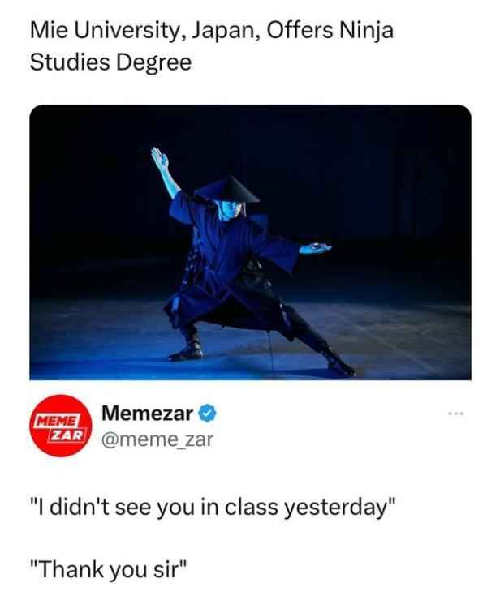Click the blue verified checkmark badge
This screenshot has width=500, height=600.
[208, 414]
